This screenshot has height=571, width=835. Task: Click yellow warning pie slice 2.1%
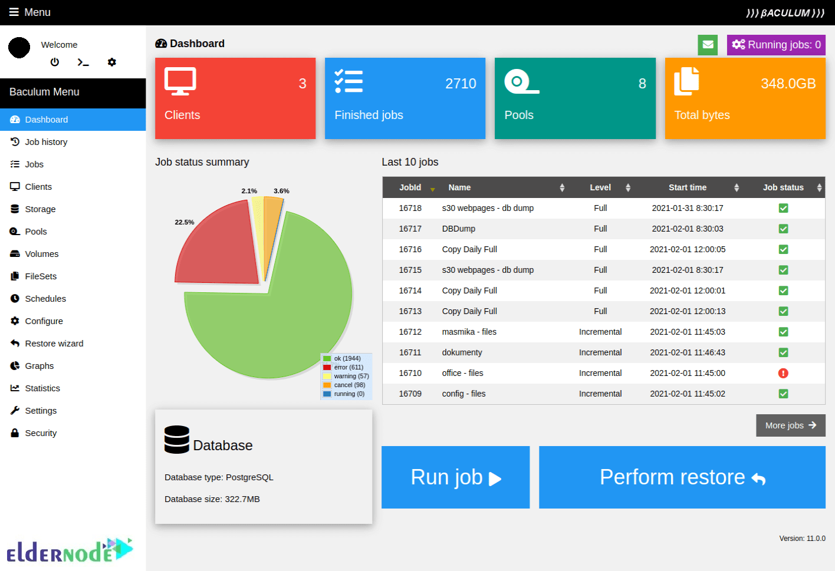pos(258,218)
